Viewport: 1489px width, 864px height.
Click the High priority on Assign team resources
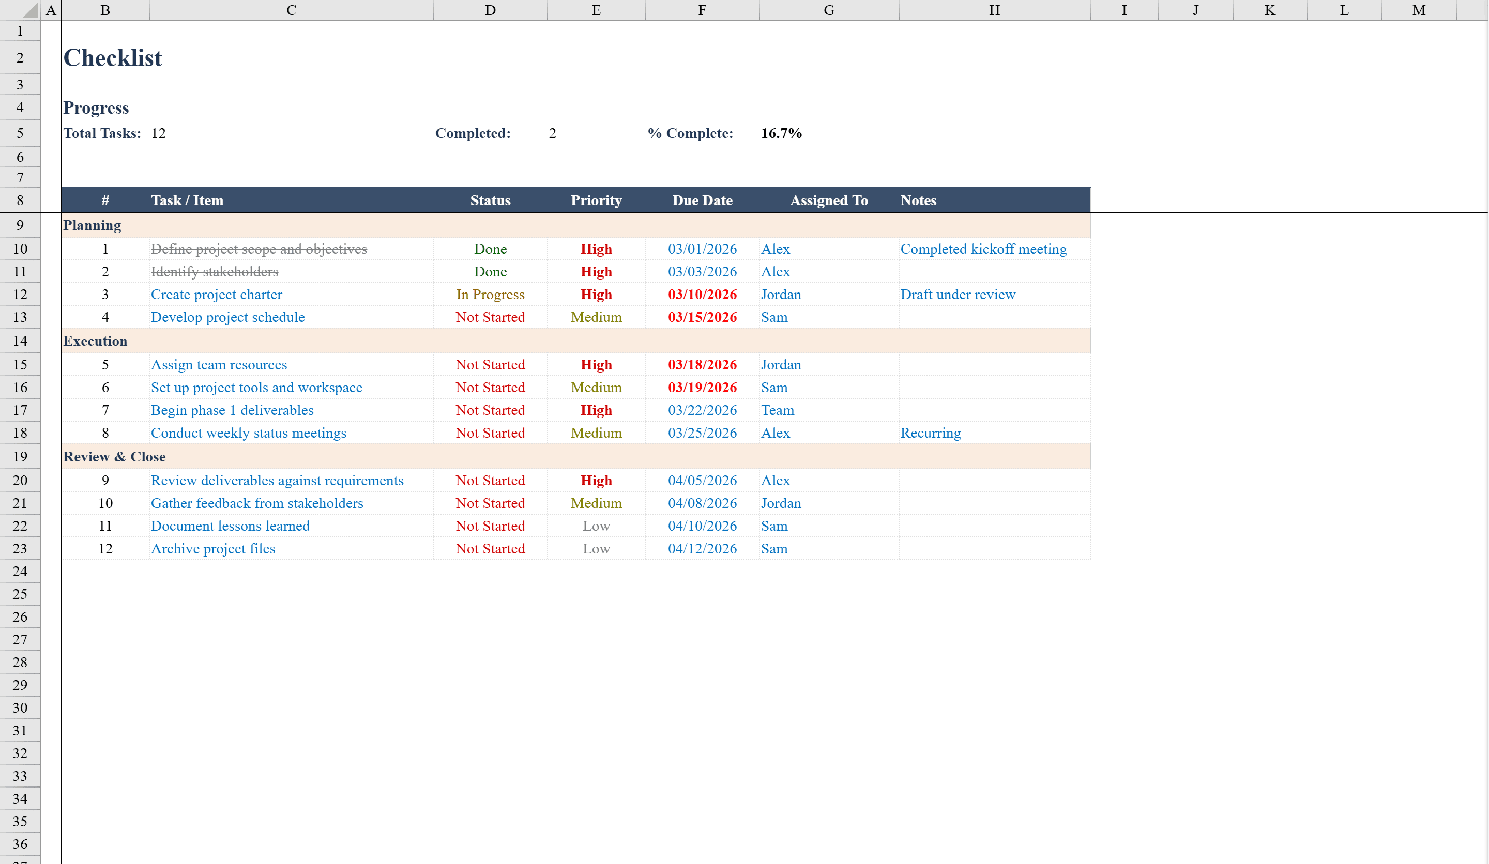point(596,364)
